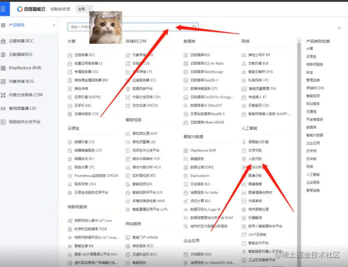Open 智能门户 AIPAGE link

click(x=145, y=238)
